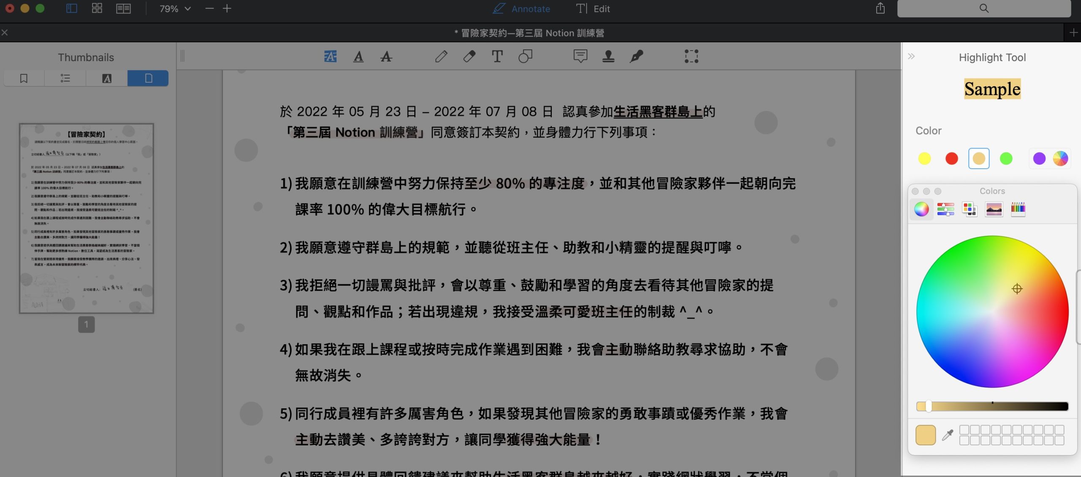This screenshot has width=1081, height=477.
Task: Collapse the Highlight Tool panel
Action: [x=911, y=56]
